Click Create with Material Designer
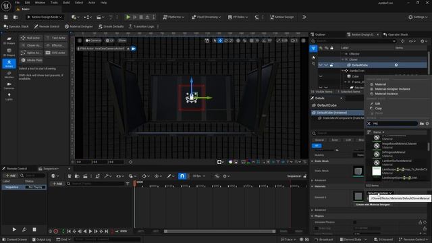432x243 pixels. [373, 205]
